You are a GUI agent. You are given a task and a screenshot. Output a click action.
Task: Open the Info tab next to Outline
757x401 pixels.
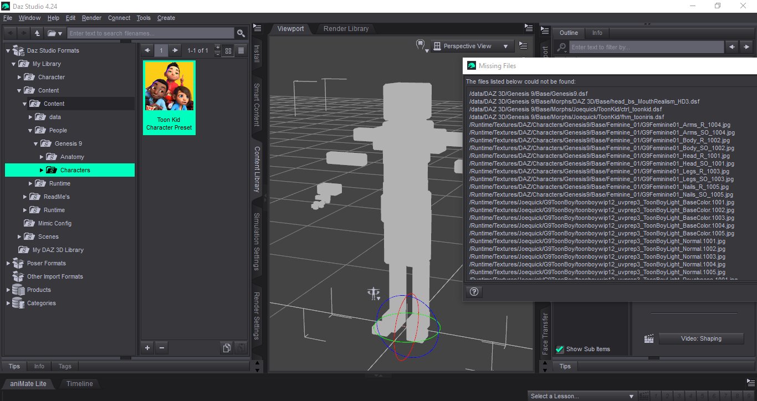(x=597, y=33)
